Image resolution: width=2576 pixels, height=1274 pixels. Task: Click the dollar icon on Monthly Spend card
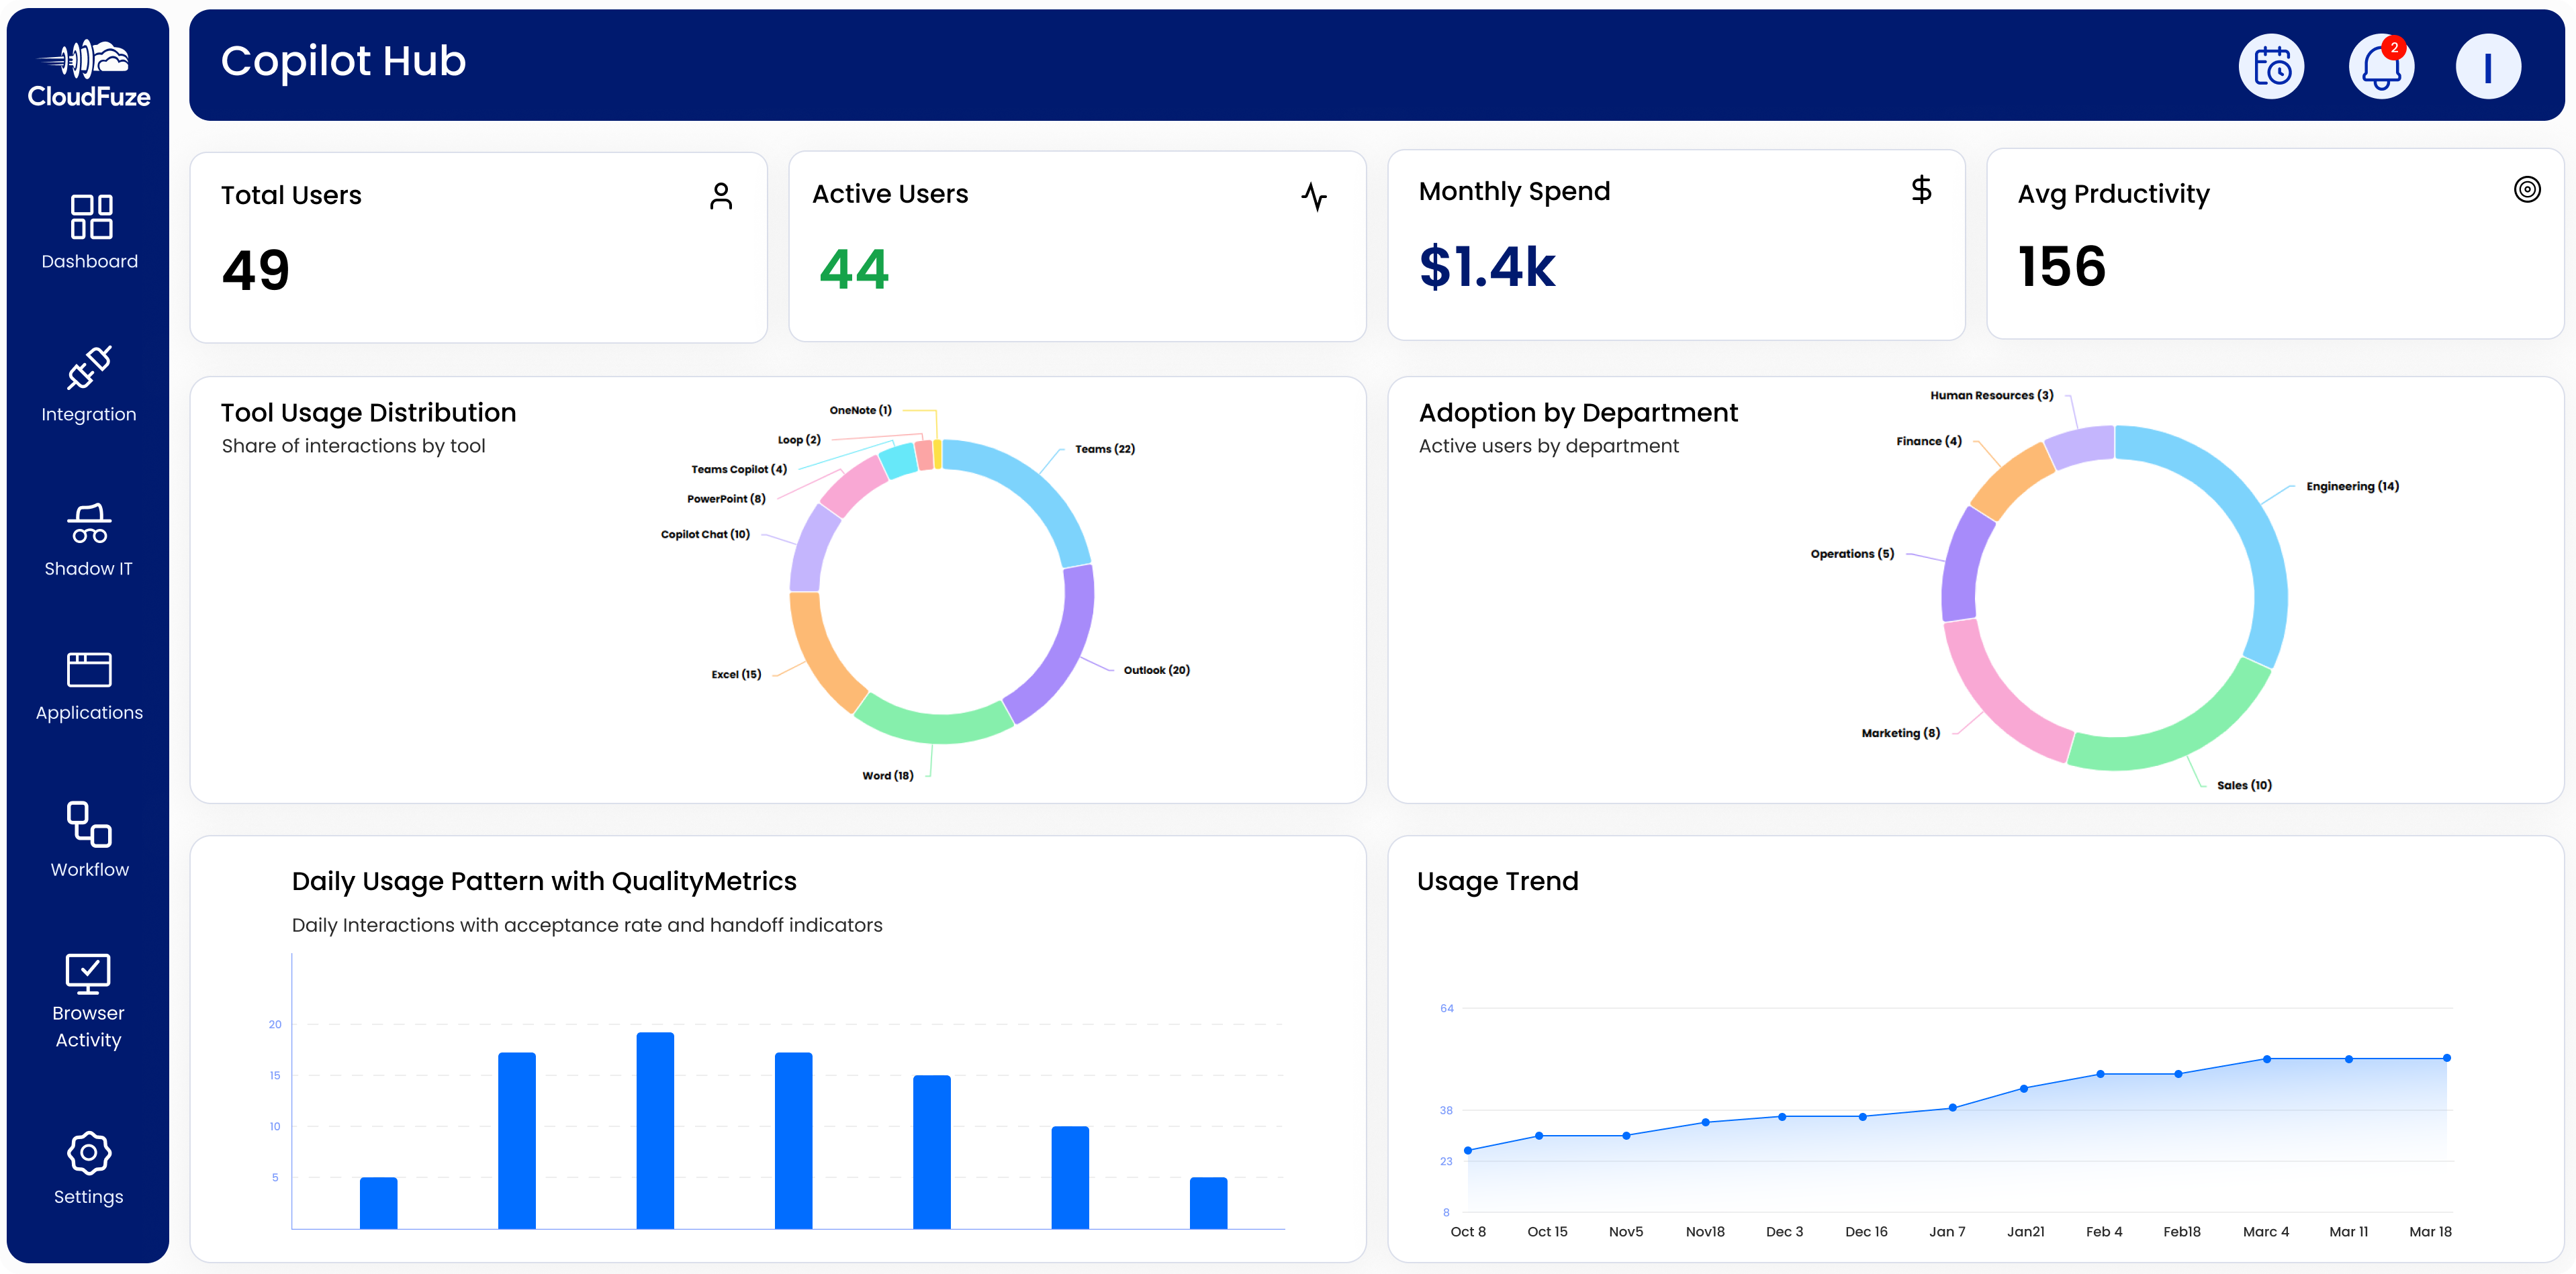coord(1921,191)
